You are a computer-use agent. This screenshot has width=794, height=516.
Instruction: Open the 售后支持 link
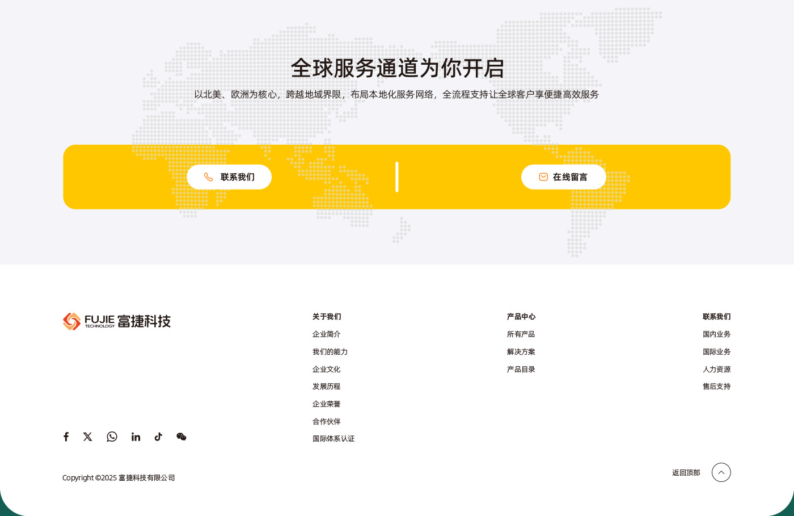pos(716,387)
